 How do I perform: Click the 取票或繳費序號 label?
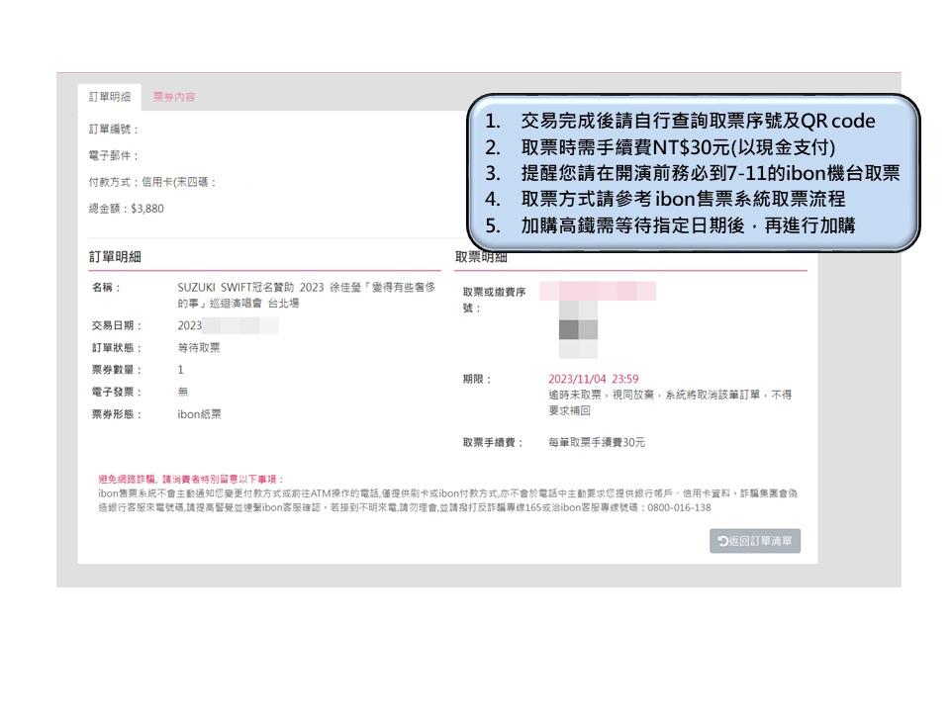click(495, 300)
